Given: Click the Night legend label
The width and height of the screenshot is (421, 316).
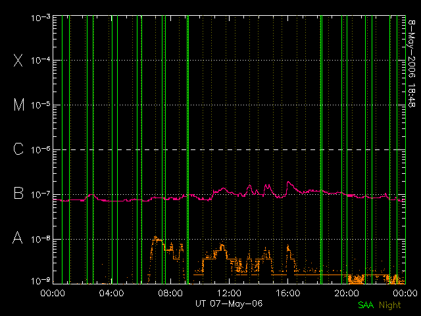Looking at the screenshot, I should (390, 305).
